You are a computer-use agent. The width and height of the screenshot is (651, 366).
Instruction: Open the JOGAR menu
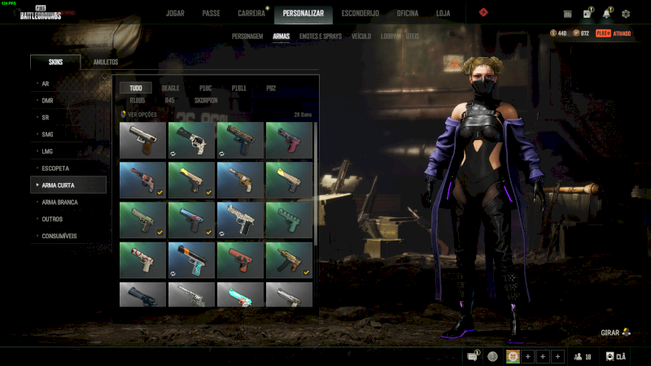click(x=175, y=13)
